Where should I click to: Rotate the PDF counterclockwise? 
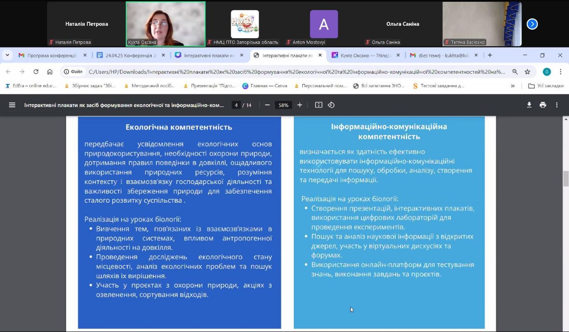click(331, 105)
